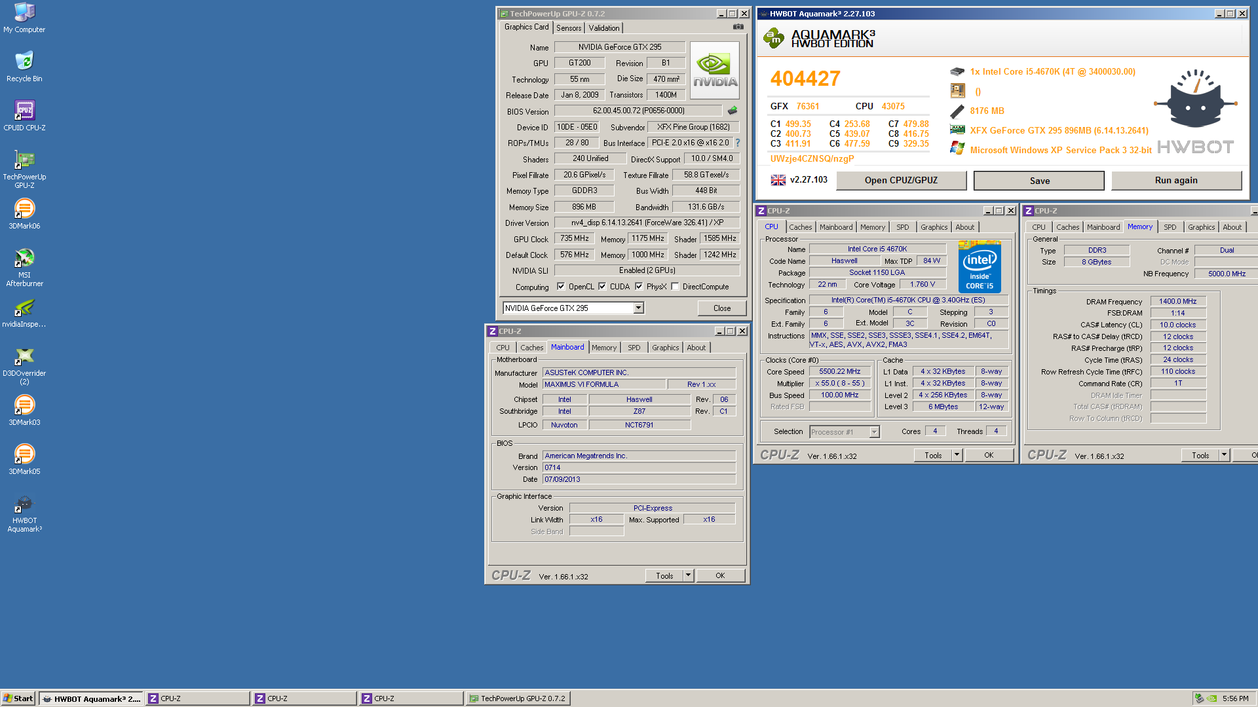Toggle CUDA checkbox in GPU-Z

click(x=602, y=286)
